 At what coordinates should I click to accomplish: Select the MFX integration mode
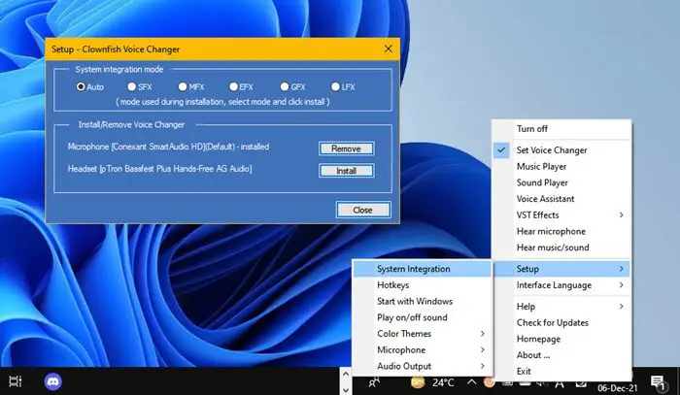[x=183, y=86]
